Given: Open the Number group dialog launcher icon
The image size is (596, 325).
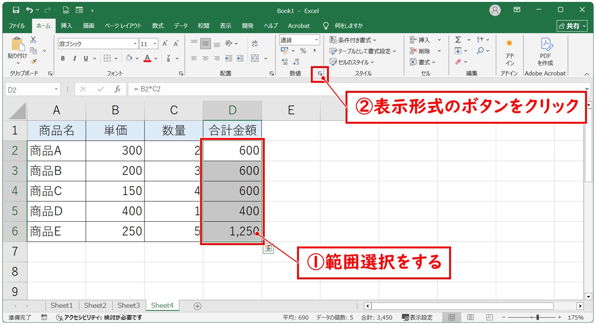Looking at the screenshot, I should click(321, 74).
